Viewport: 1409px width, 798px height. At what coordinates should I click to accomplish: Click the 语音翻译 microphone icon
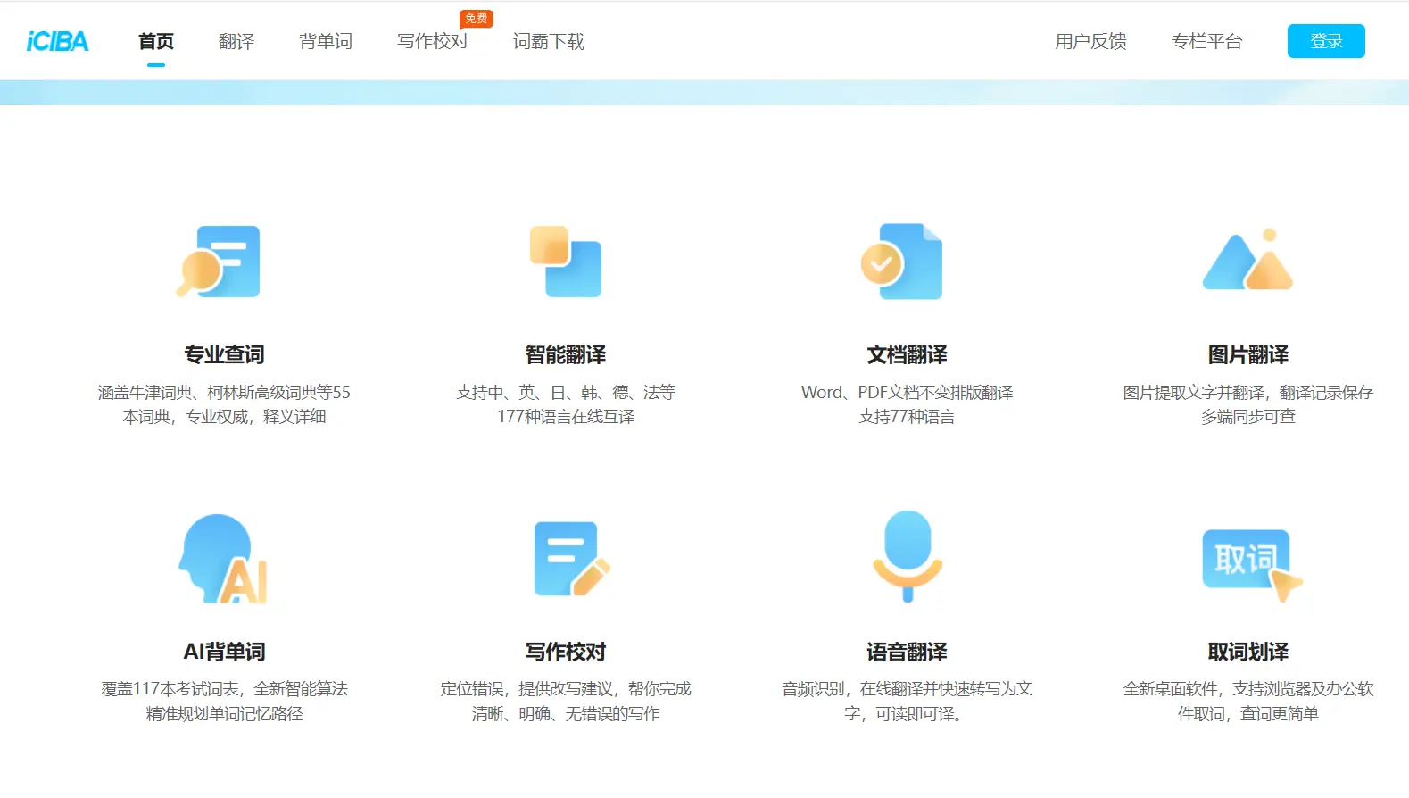[907, 555]
